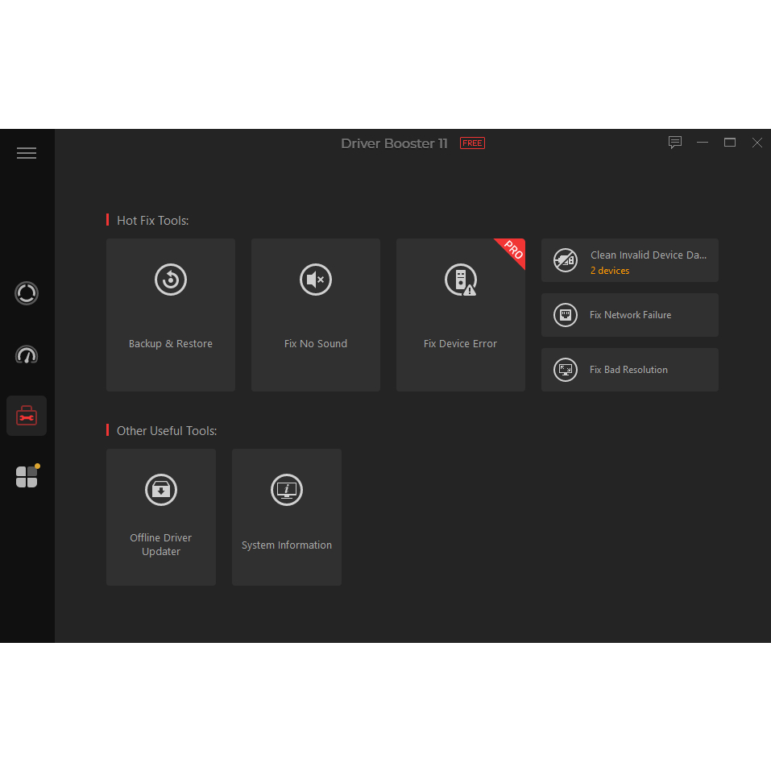Open the Boost speedometer section
Screen dimensions: 771x771
(27, 354)
